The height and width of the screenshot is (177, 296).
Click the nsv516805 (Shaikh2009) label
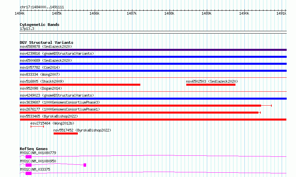[x=42, y=81]
